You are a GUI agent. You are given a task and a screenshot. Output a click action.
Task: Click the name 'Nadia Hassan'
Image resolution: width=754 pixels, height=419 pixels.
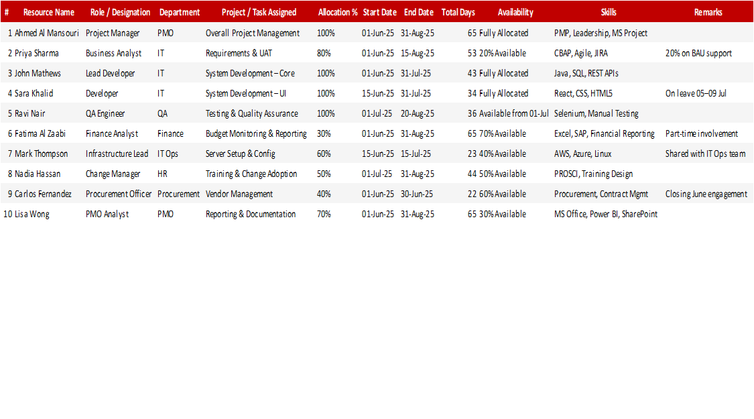pos(38,174)
